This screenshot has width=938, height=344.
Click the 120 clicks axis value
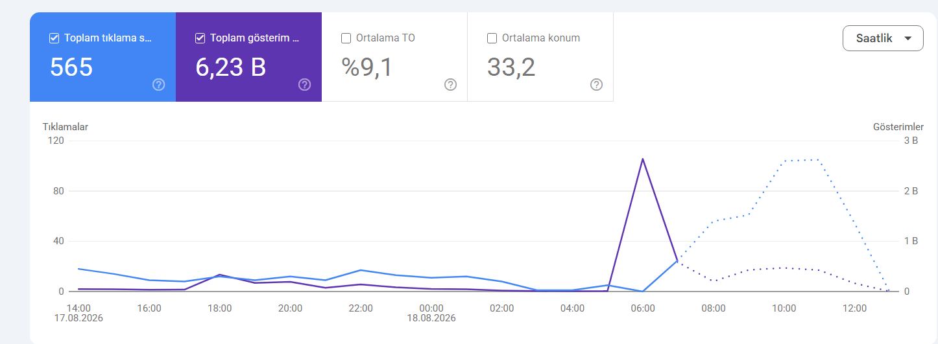[56, 140]
